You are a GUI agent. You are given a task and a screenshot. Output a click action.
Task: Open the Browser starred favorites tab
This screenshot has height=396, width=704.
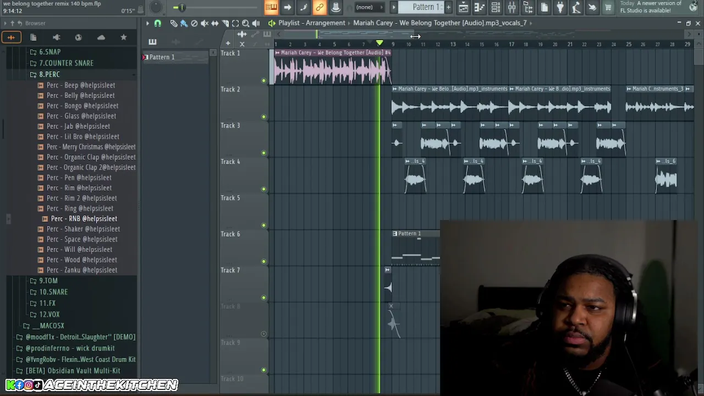coord(123,37)
